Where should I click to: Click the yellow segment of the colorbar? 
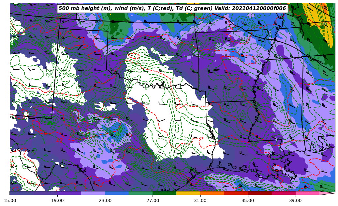coord(188,193)
